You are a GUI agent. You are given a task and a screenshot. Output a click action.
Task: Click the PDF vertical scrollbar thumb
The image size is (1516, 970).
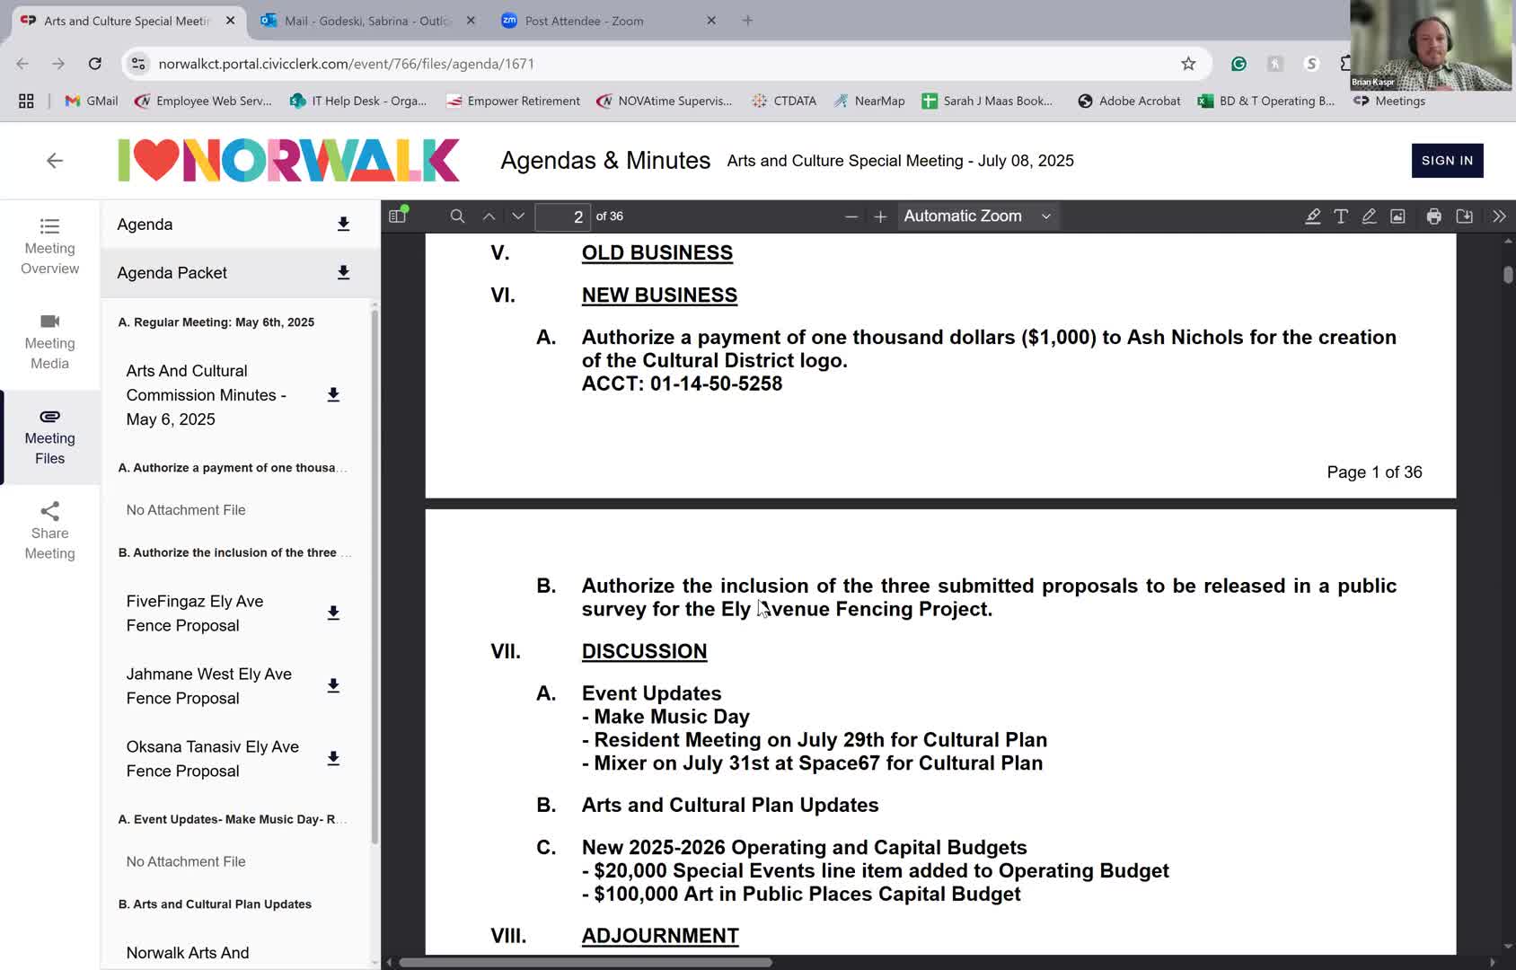tap(1508, 274)
